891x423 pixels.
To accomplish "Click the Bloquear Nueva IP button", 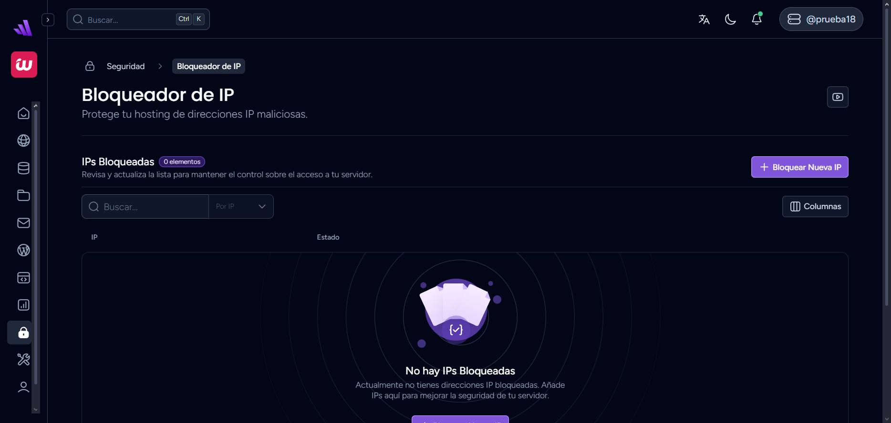I will (799, 167).
